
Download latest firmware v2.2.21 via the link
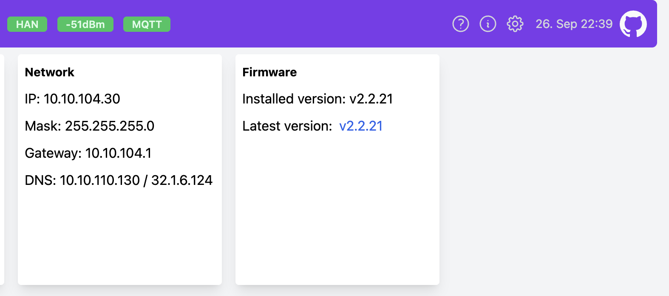tap(361, 126)
